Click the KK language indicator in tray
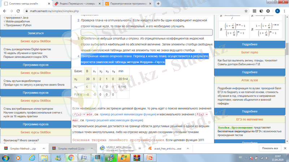Image resolution: width=289 pixels, height=162 pixels. click(240, 157)
